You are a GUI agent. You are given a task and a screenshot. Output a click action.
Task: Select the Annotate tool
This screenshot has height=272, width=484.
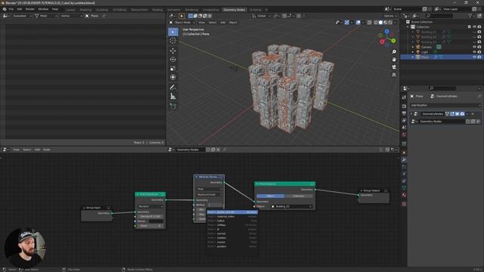[x=173, y=88]
